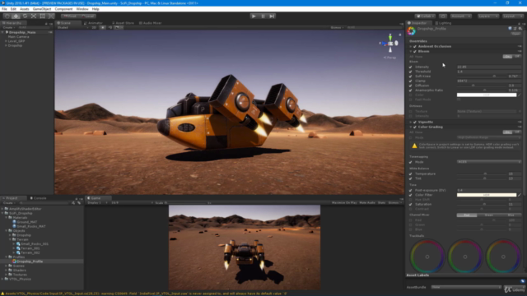Click the Dropship_Profile color wheel icon in Inspector
The width and height of the screenshot is (527, 296).
coord(412,31)
